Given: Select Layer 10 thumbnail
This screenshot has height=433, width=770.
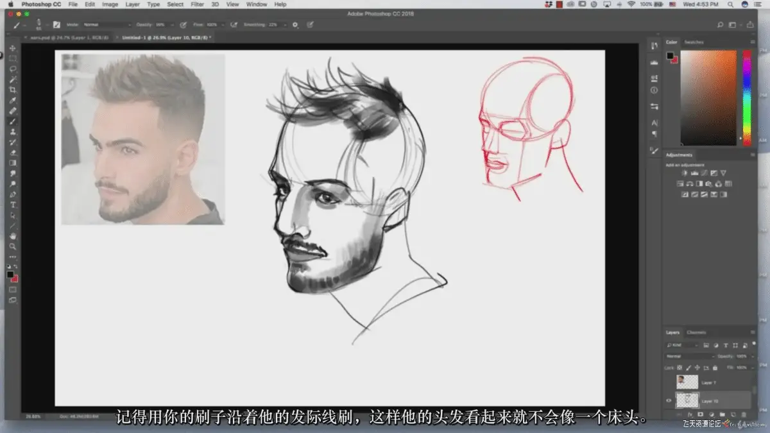Looking at the screenshot, I should [687, 401].
